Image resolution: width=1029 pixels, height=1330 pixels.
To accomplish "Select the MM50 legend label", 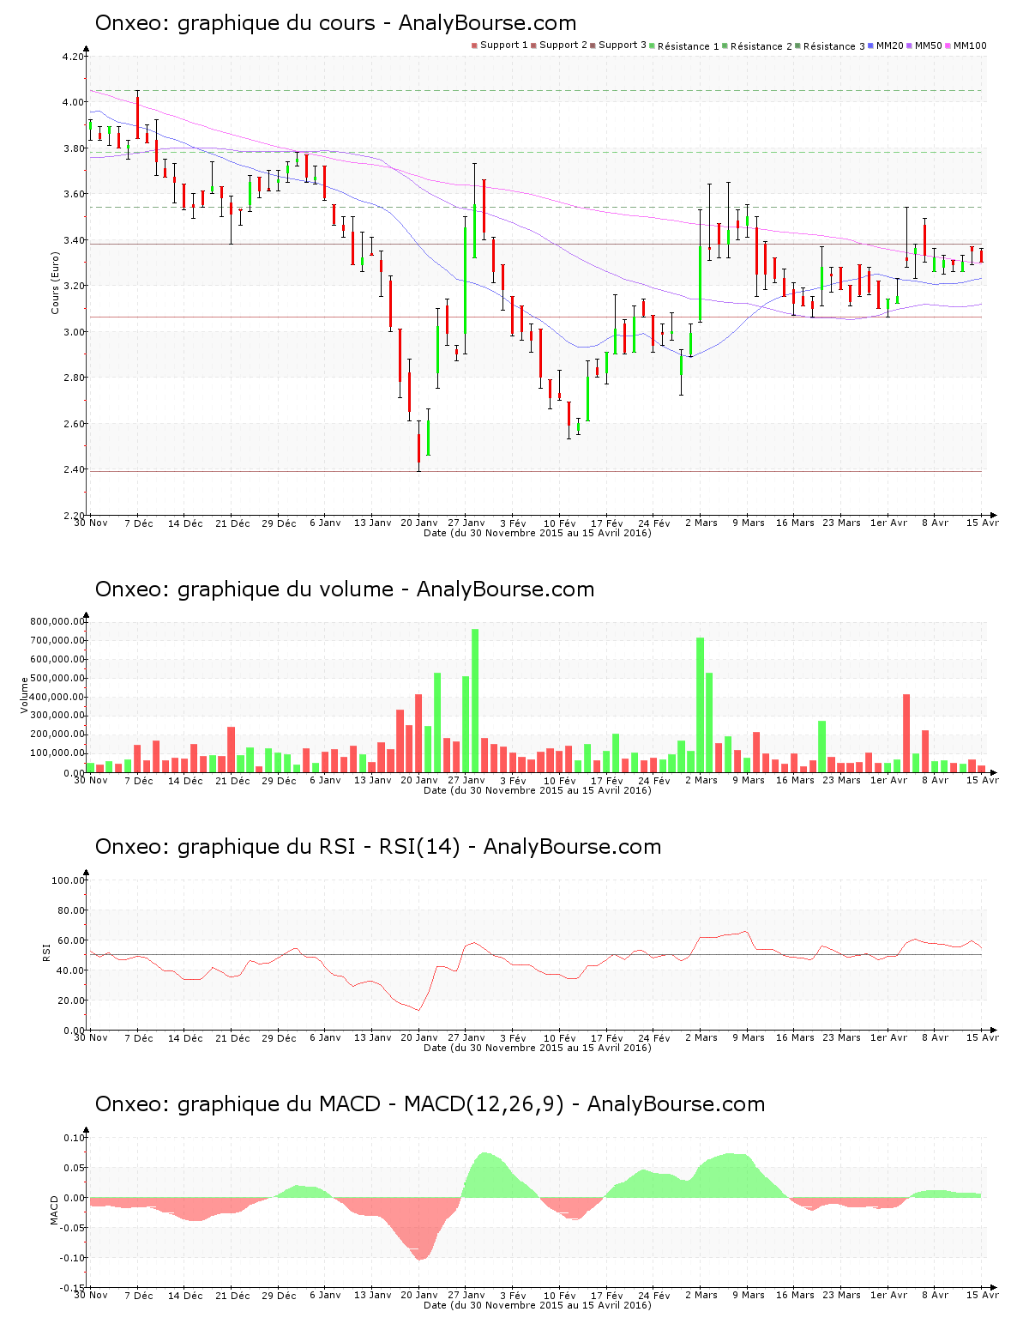I will coord(929,45).
